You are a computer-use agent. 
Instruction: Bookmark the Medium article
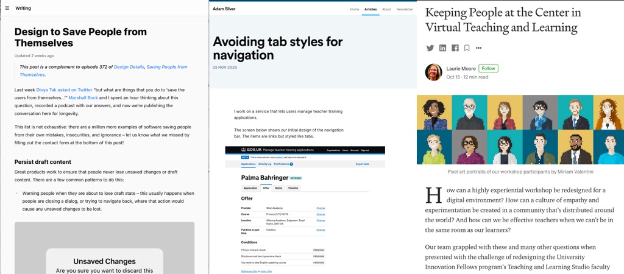point(467,48)
